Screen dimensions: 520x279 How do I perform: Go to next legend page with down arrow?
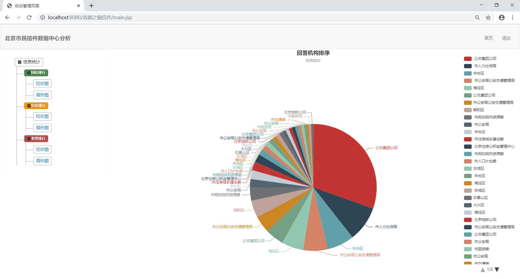pos(497,270)
